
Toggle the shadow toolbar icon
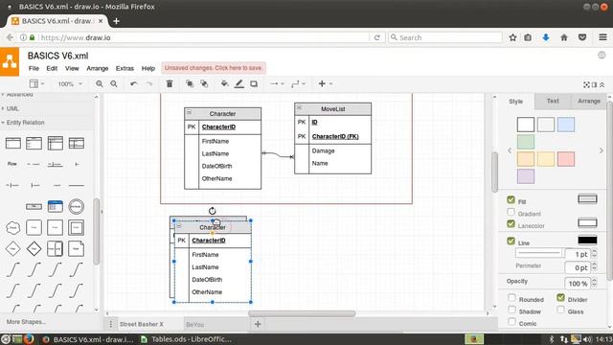click(x=254, y=83)
